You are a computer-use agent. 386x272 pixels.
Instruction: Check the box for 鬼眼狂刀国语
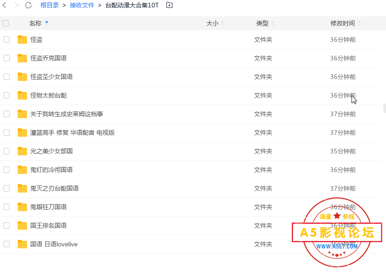(x=7, y=207)
